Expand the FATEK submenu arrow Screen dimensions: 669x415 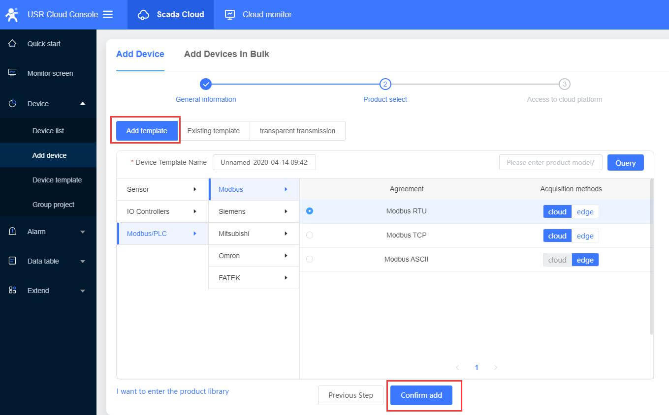(x=286, y=278)
